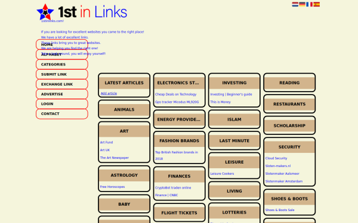Open the Art category header

point(124,131)
